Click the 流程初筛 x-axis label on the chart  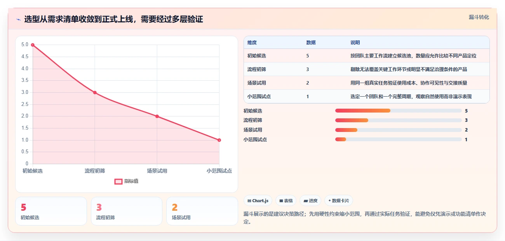(95, 171)
